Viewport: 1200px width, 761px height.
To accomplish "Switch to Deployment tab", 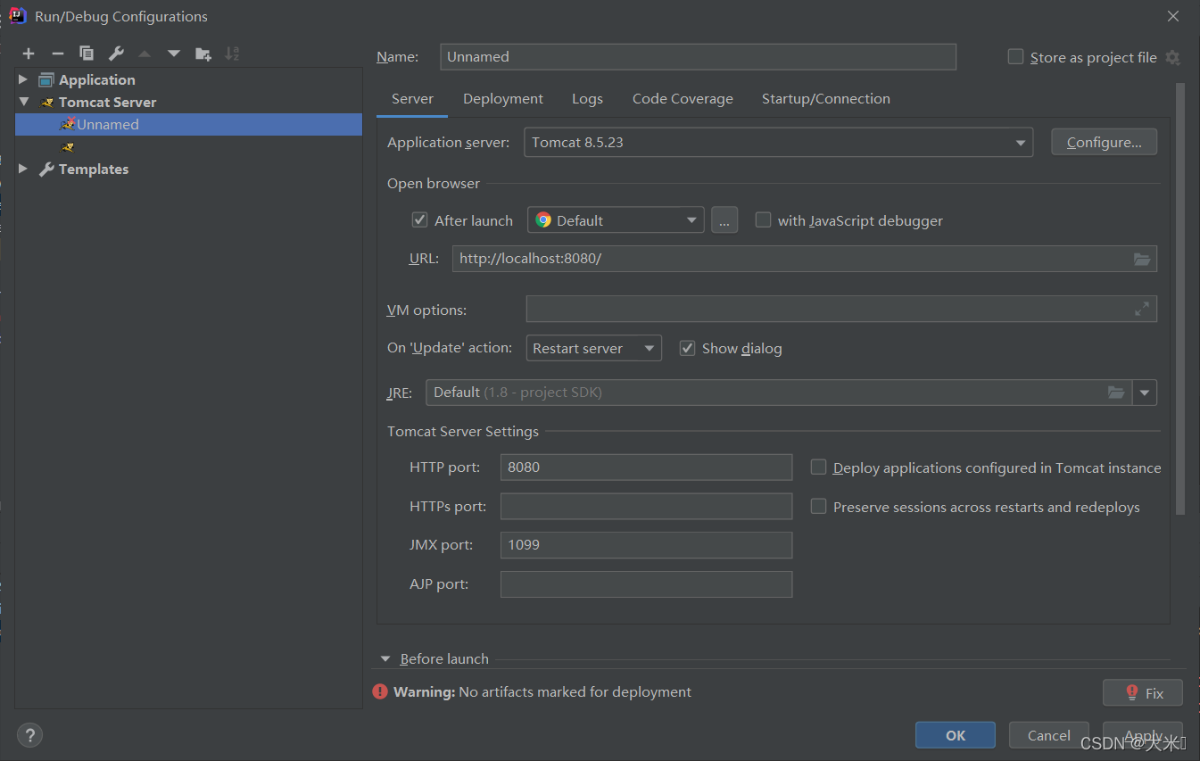I will click(x=503, y=99).
